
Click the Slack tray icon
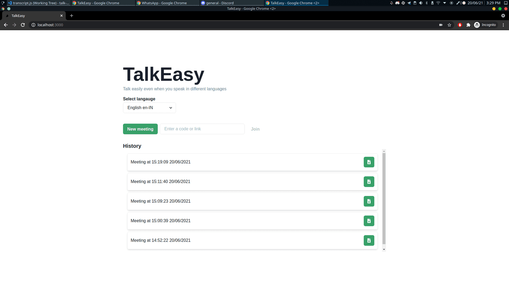(403, 3)
